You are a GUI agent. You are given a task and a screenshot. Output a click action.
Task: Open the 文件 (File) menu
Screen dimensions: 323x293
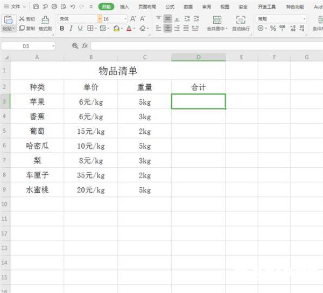[x=15, y=6]
